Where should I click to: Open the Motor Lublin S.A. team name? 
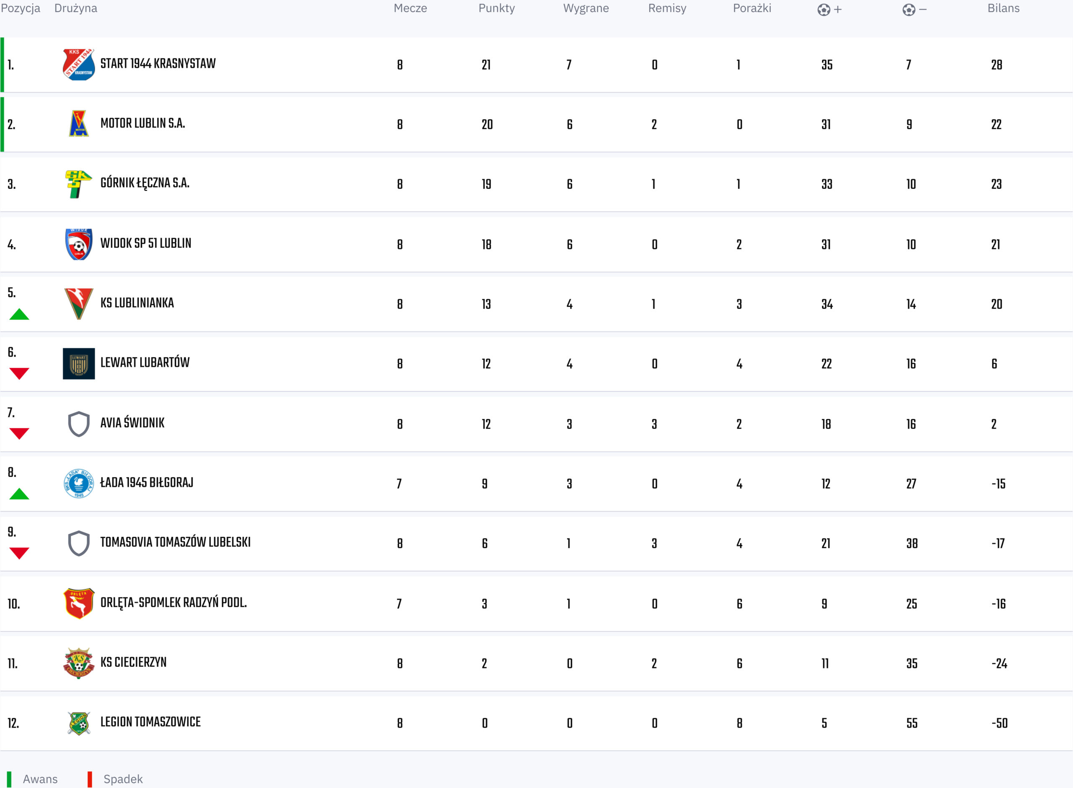tap(143, 124)
